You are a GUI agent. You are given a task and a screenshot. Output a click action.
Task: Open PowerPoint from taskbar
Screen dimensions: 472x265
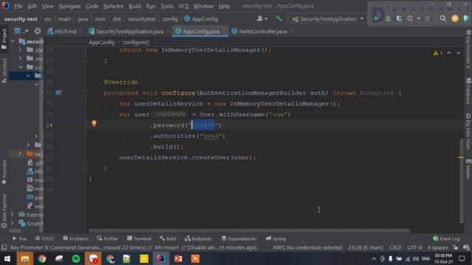(178, 258)
